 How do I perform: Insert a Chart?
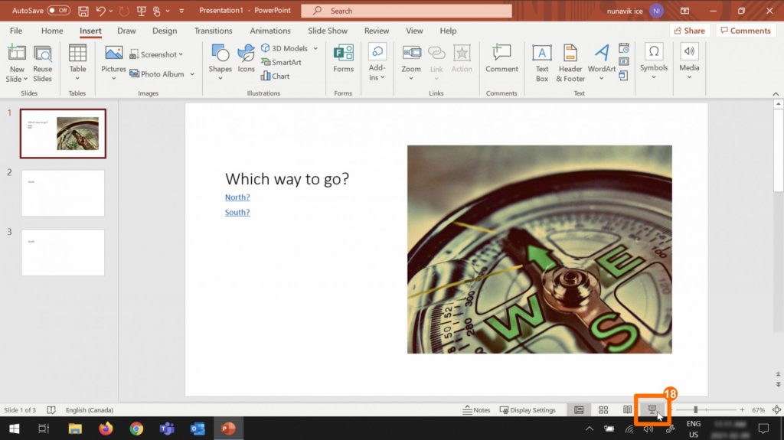click(275, 76)
